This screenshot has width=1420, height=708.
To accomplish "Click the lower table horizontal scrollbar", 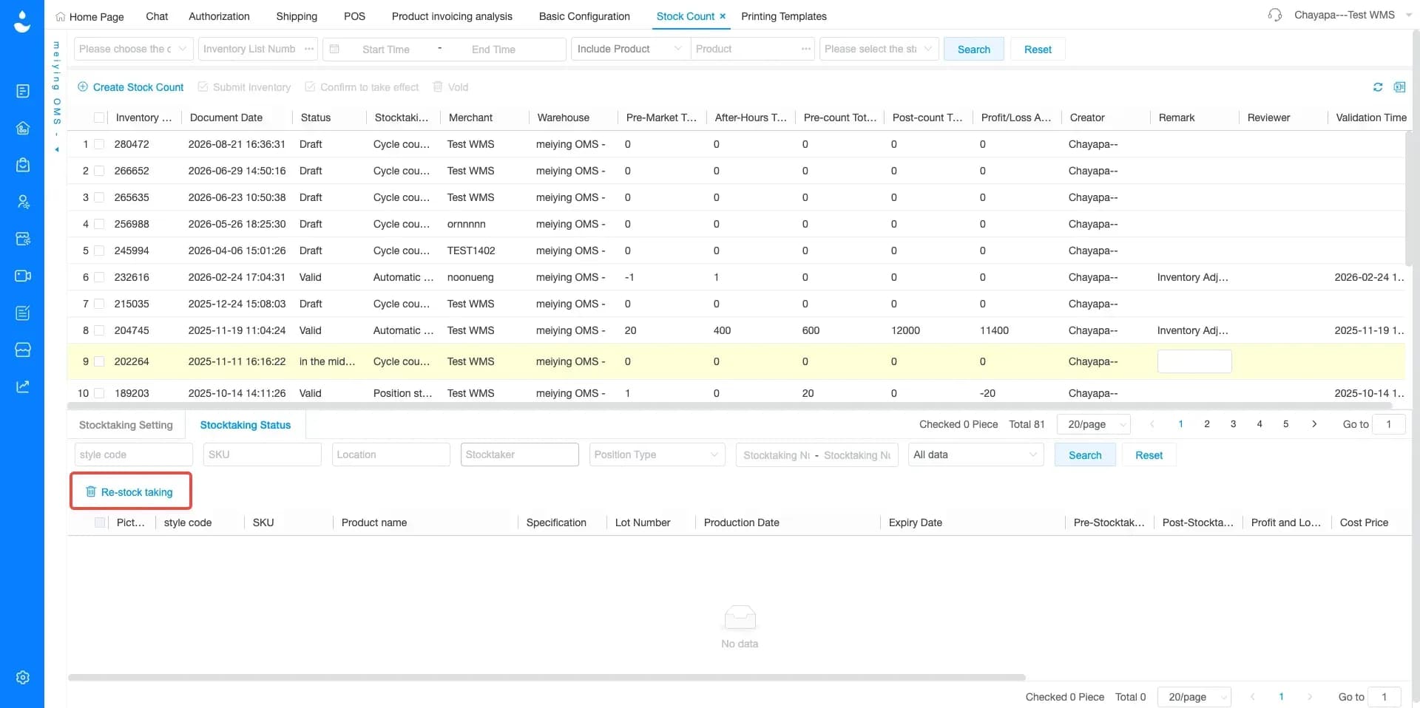I will click(547, 677).
